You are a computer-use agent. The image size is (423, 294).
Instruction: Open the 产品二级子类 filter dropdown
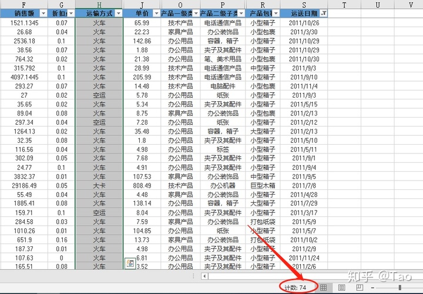pos(241,13)
